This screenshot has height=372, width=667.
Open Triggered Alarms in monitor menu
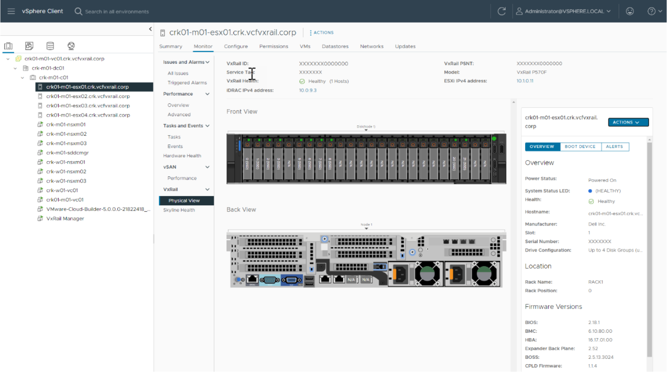pyautogui.click(x=187, y=83)
